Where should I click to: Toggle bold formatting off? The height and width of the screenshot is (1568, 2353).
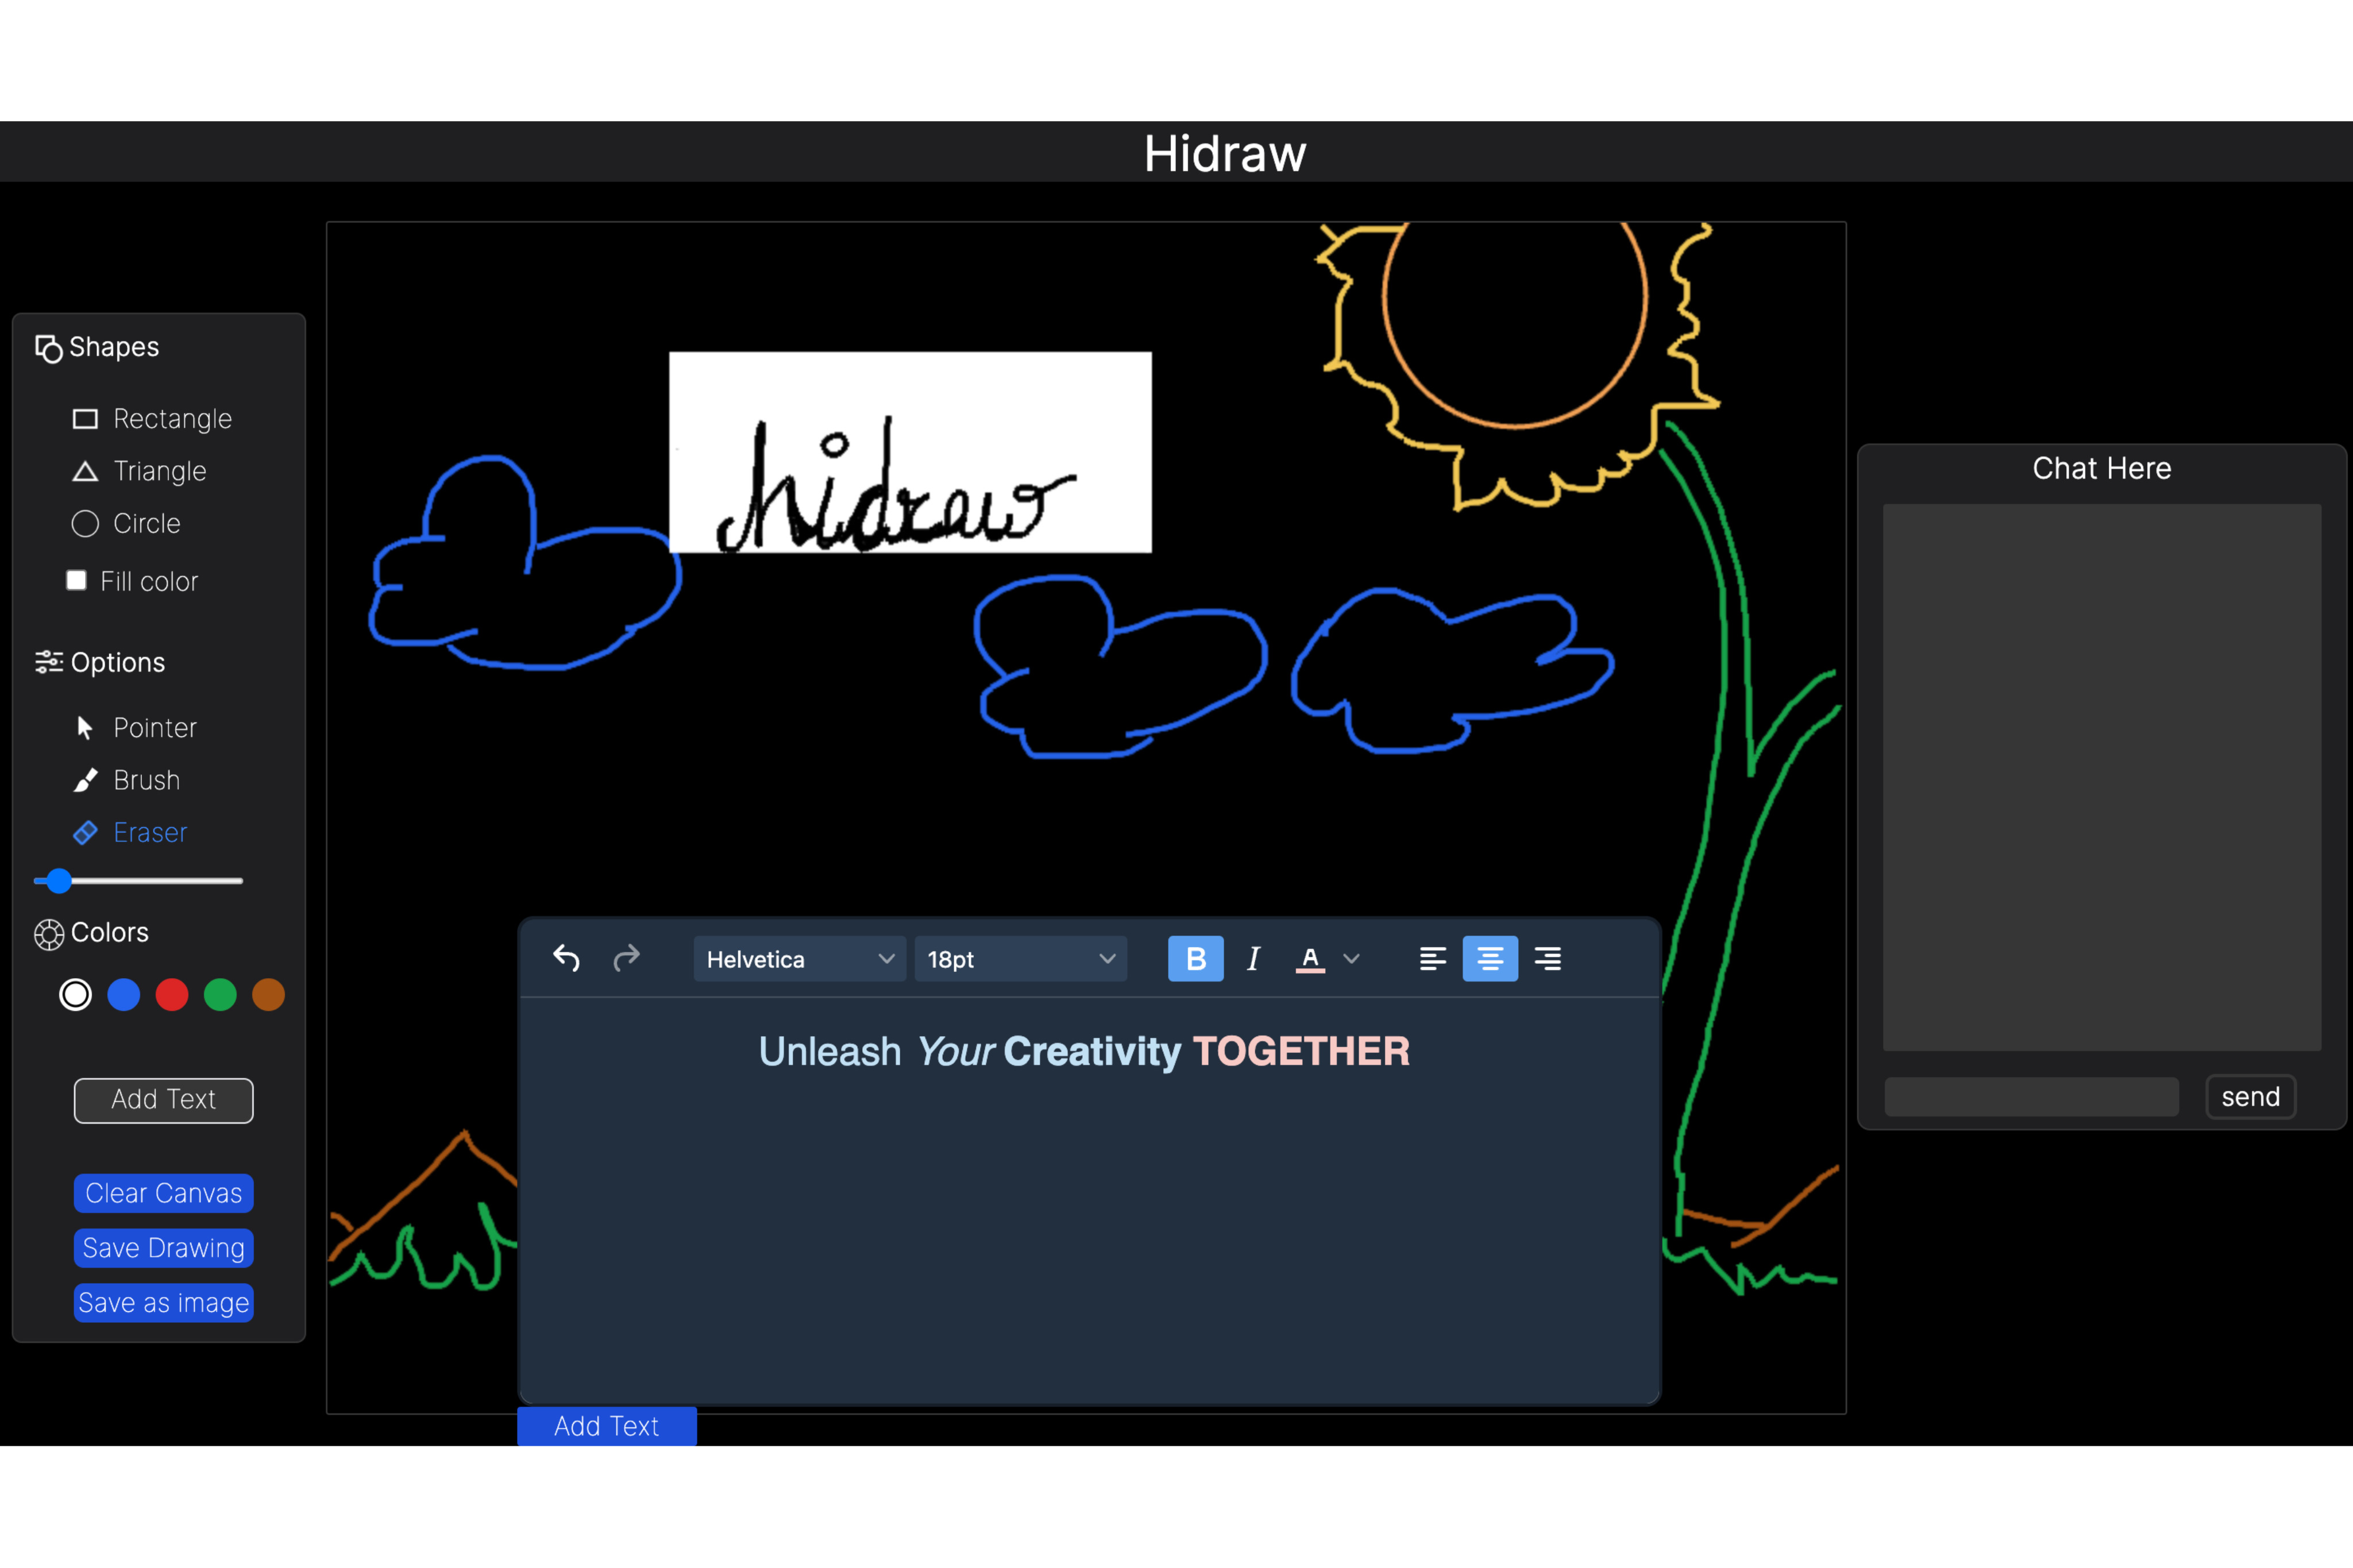point(1195,958)
